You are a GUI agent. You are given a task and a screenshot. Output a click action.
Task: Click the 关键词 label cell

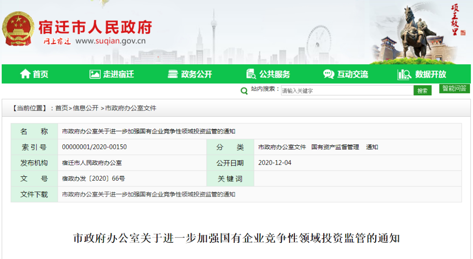click(x=230, y=179)
